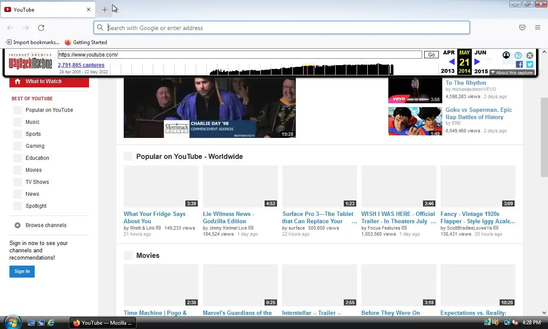The width and height of the screenshot is (548, 329).
Task: Open What Your Fridge Says About You
Action: 155,218
